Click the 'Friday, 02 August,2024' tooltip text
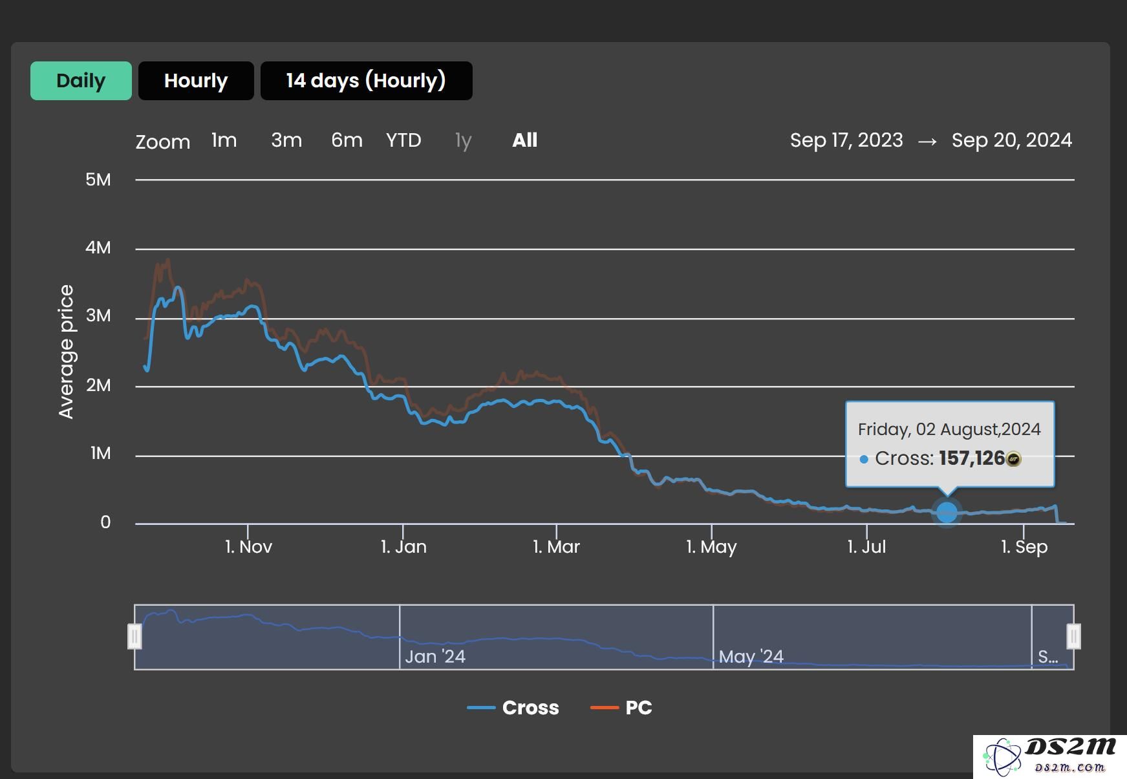This screenshot has width=1127, height=779. (949, 429)
